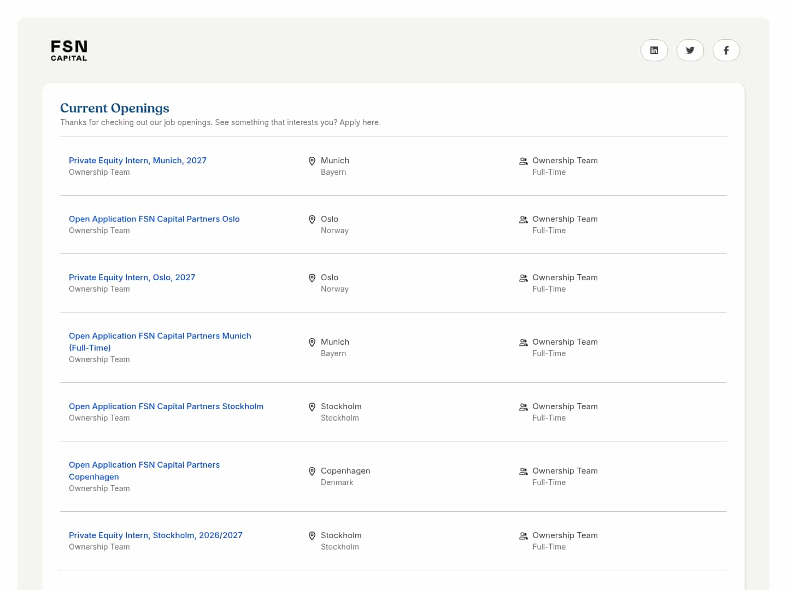This screenshot has height=590, width=787.
Task: Click location pin in Oslo 2027 intern row
Action: tap(312, 278)
